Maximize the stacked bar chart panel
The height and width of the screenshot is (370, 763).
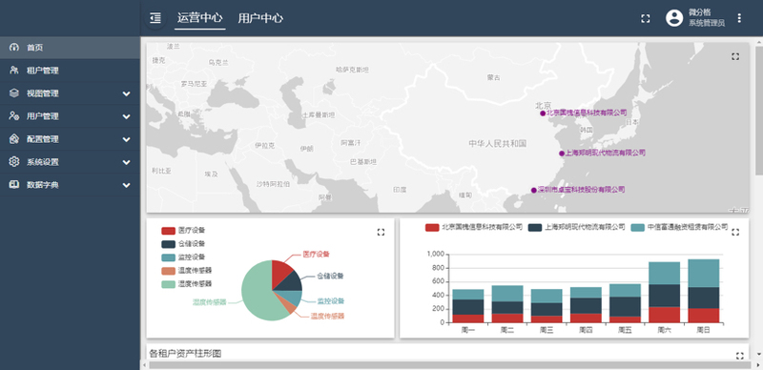tap(735, 233)
